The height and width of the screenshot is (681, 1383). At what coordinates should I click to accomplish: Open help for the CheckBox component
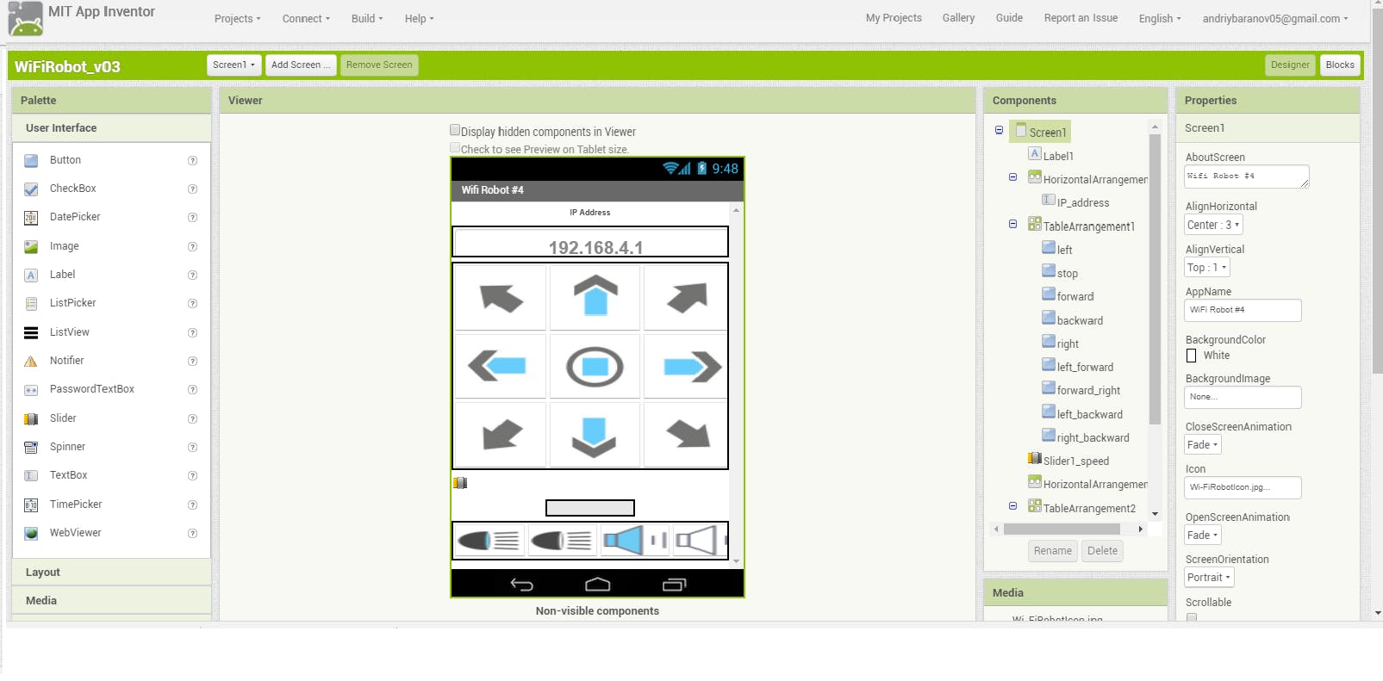pyautogui.click(x=192, y=189)
